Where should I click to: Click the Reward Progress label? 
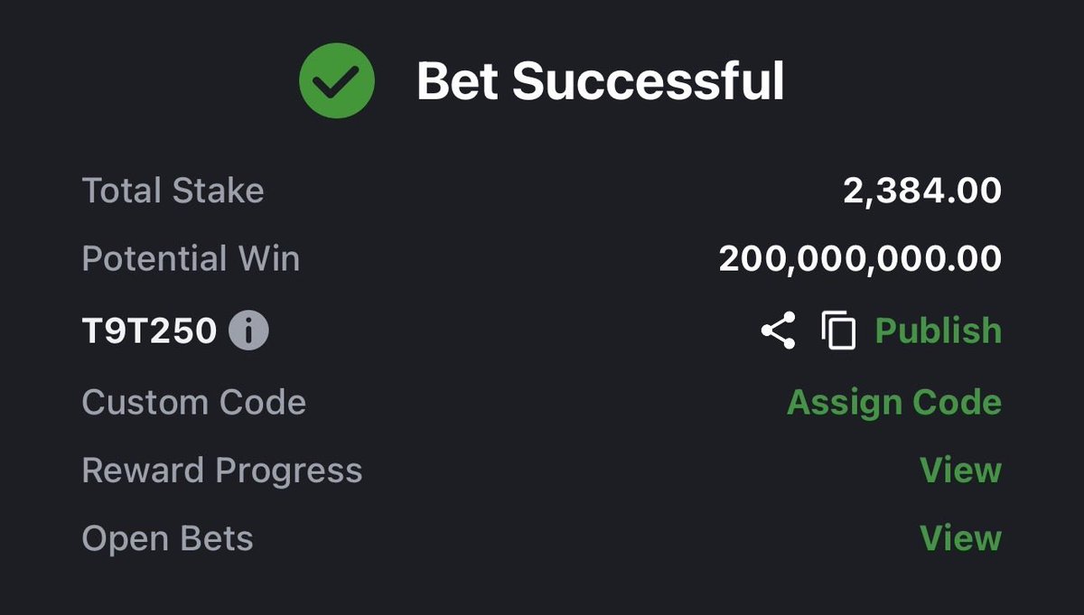click(x=221, y=471)
